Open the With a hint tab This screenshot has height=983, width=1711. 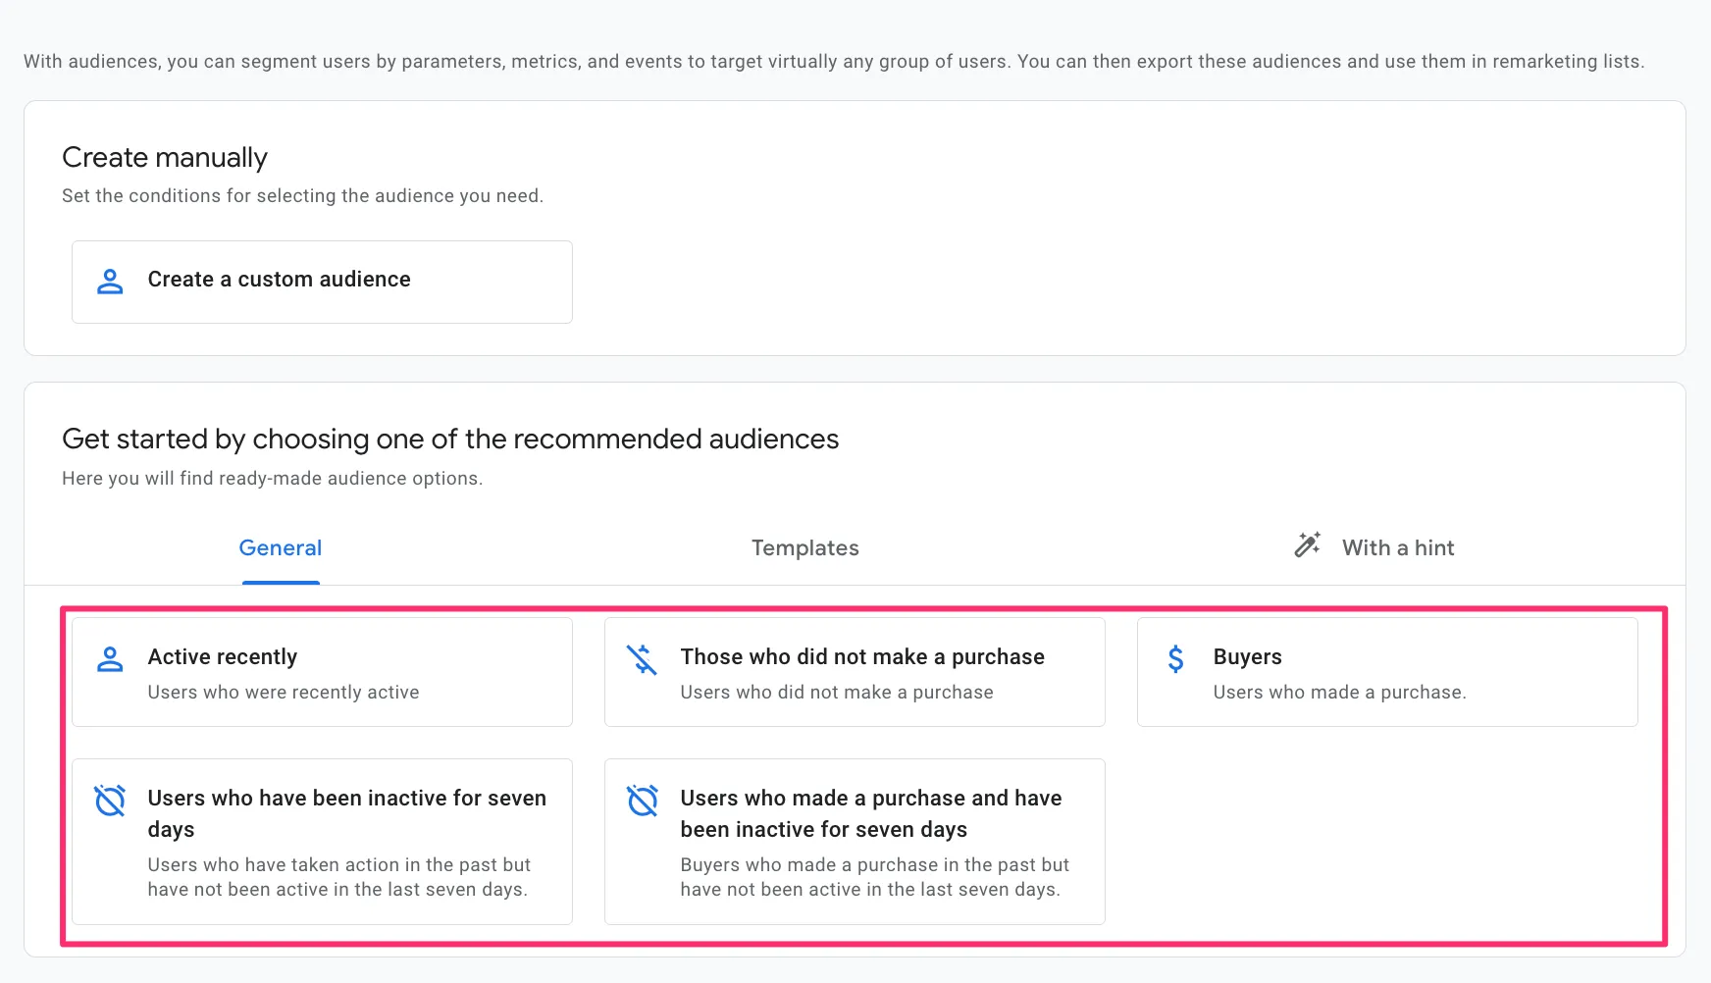click(x=1398, y=547)
